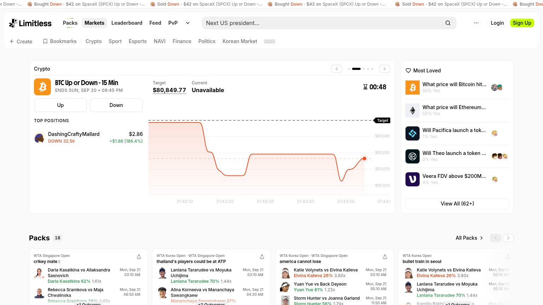Screen dimensions: 543x305
Task: Share the 'thailand's players could be at ATP' pack
Action: click(x=262, y=257)
